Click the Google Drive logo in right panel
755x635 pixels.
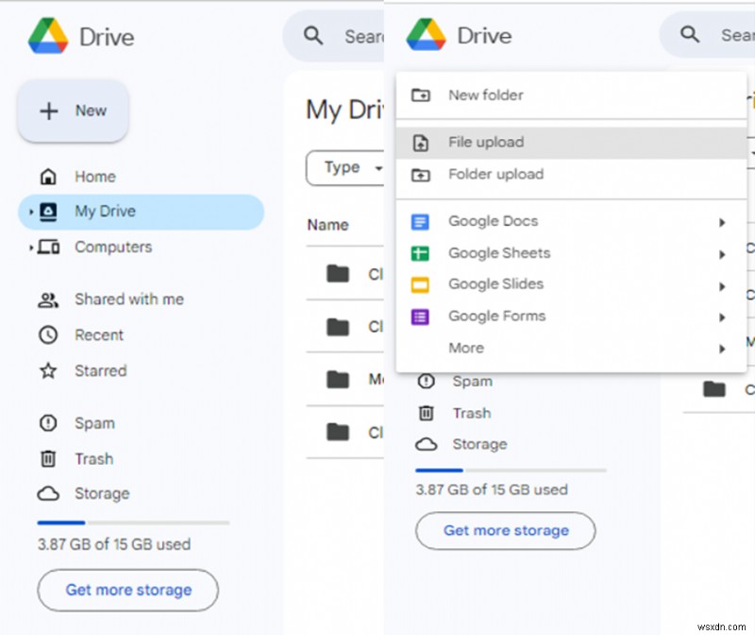click(x=427, y=35)
